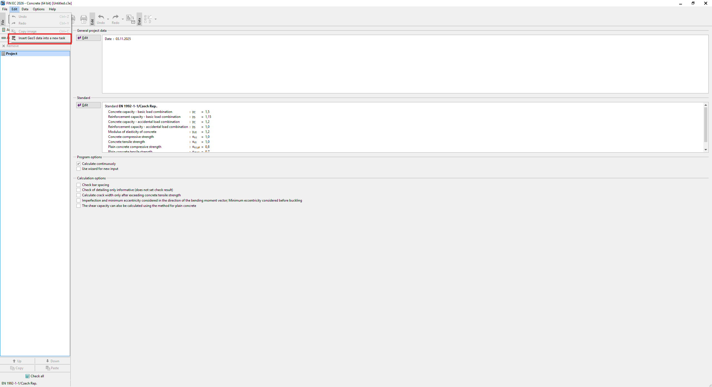The image size is (712, 387).
Task: Click the print preview printer icon
Action: point(83,19)
